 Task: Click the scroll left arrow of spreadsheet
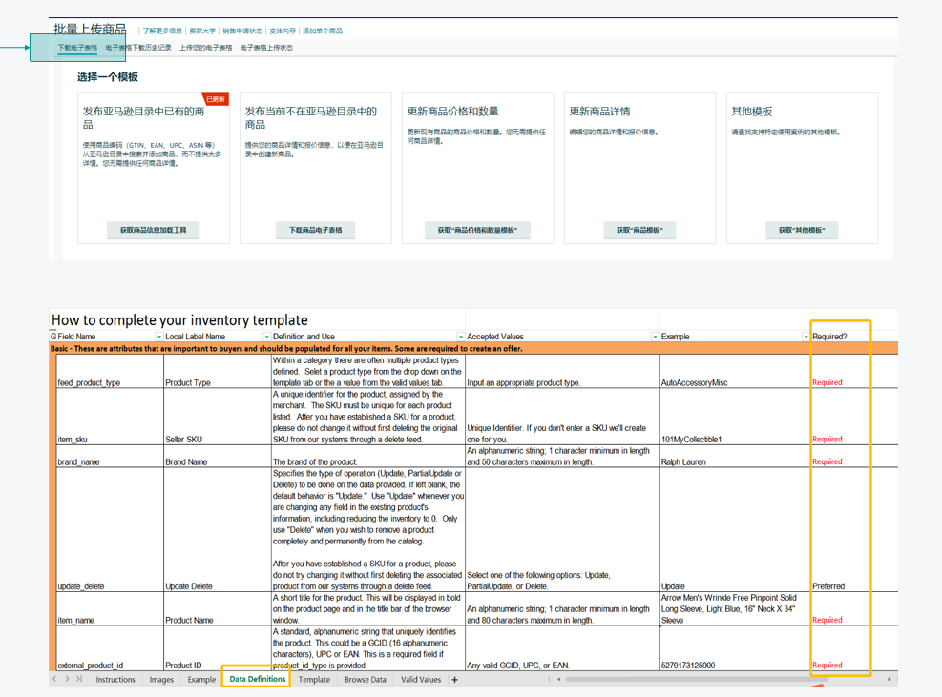[558, 679]
